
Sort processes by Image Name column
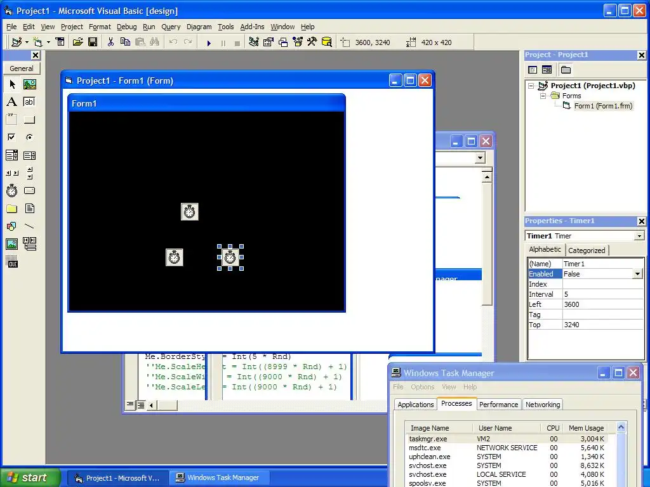pos(439,428)
